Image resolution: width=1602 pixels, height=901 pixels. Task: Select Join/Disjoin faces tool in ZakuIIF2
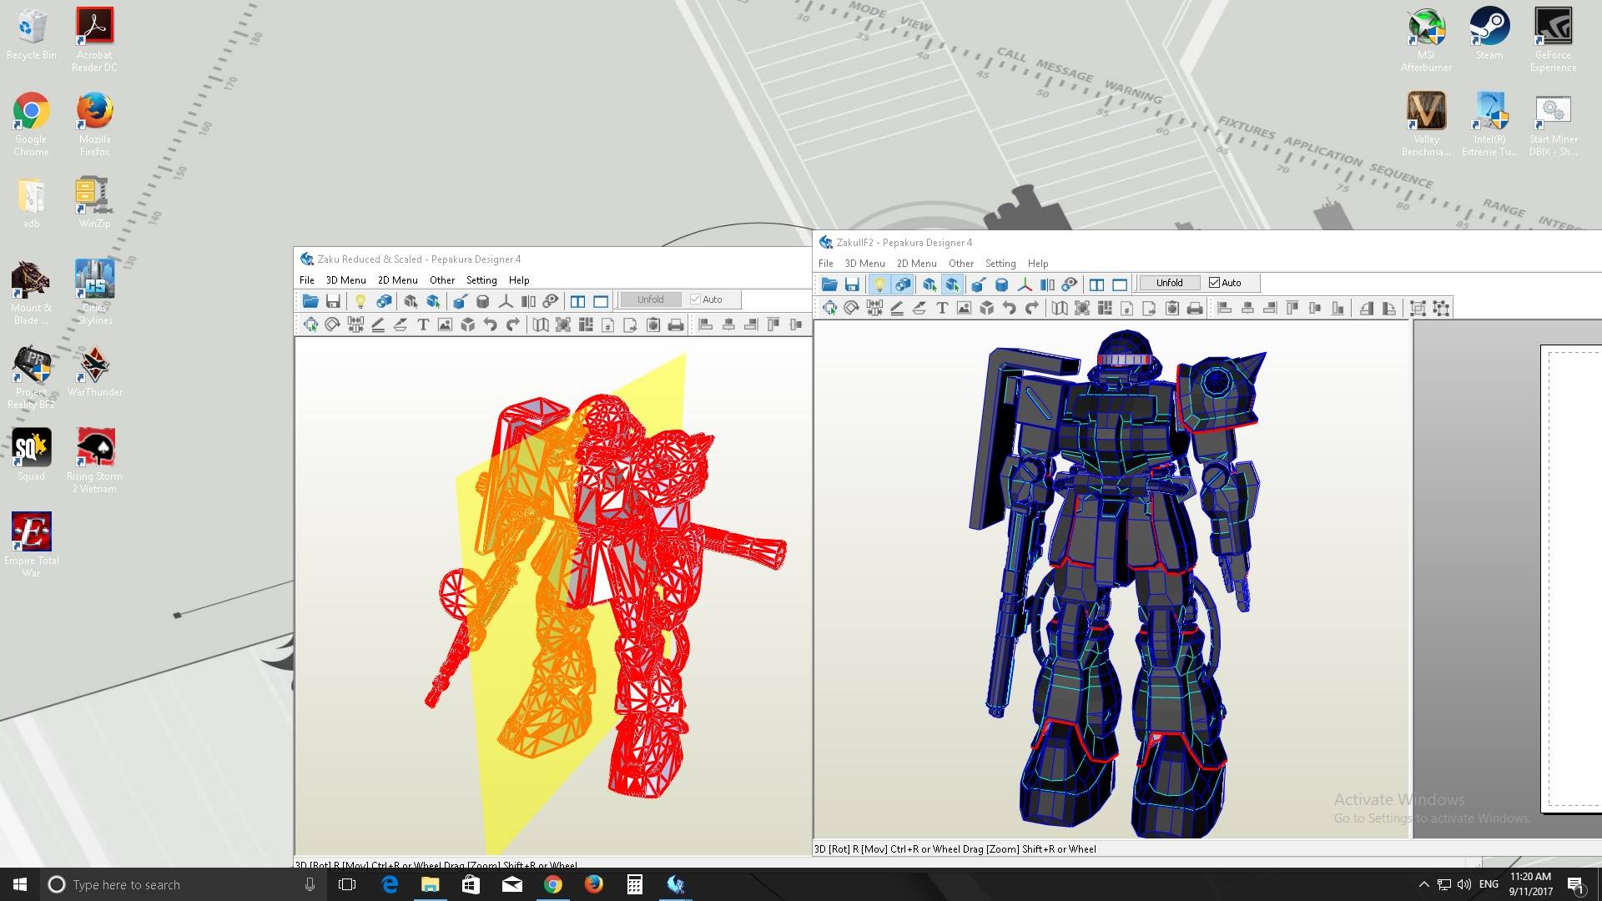tap(874, 308)
